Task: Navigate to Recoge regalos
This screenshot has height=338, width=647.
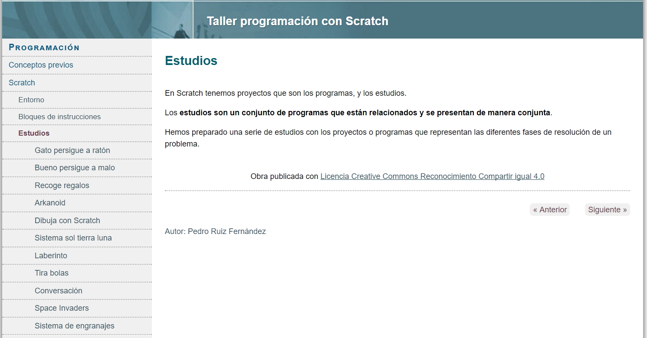Action: (x=62, y=185)
